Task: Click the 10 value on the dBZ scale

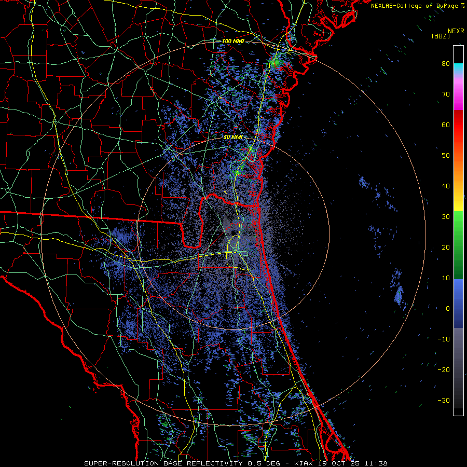Action: (446, 278)
